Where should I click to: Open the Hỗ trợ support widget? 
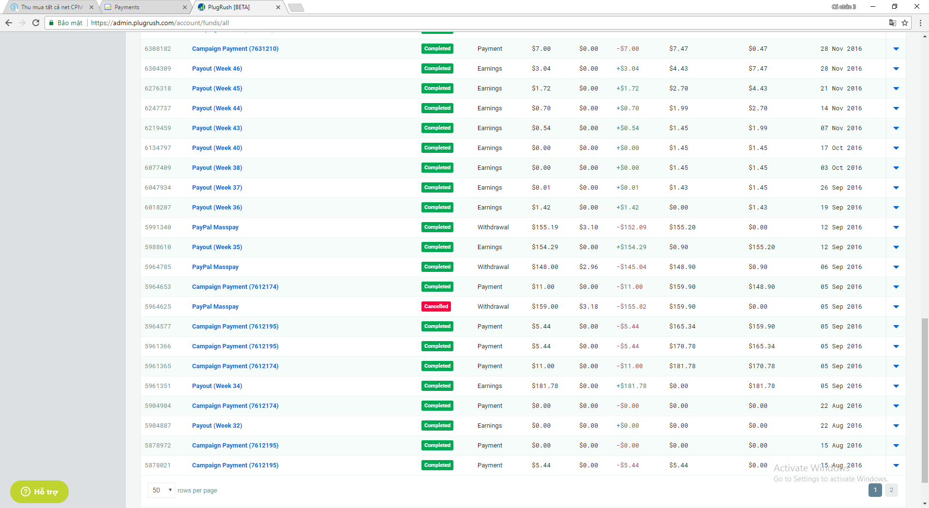click(x=39, y=492)
